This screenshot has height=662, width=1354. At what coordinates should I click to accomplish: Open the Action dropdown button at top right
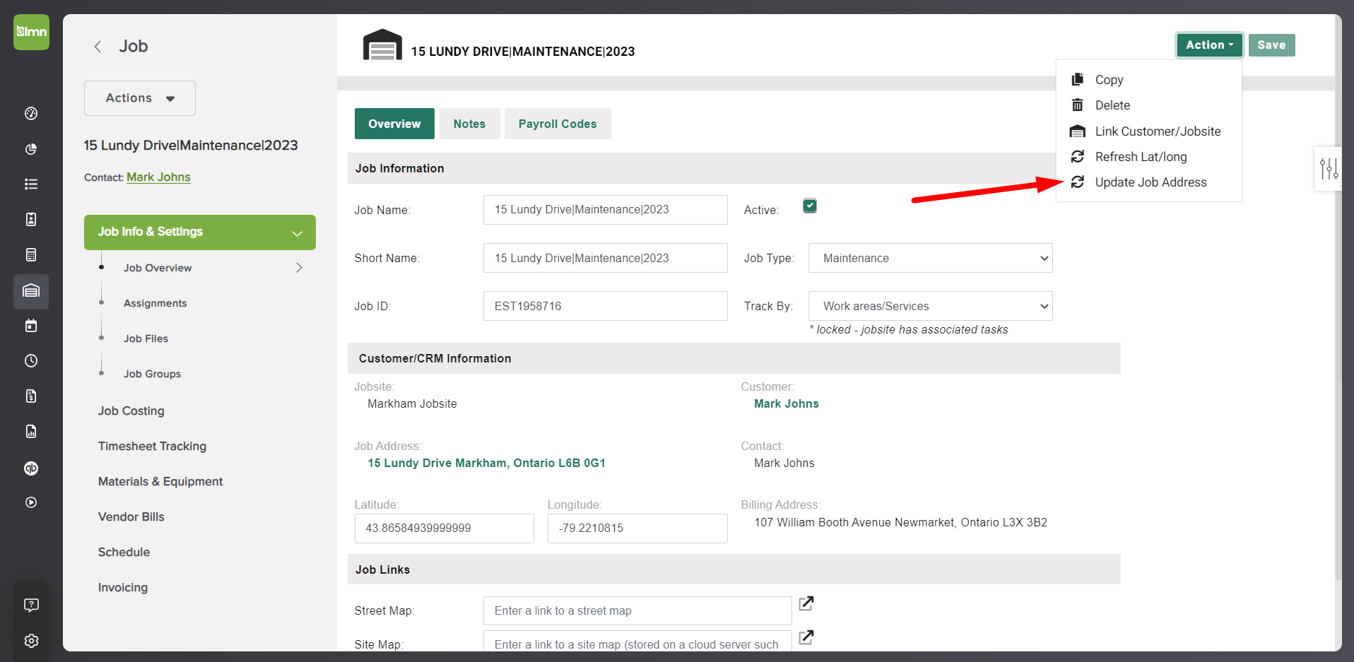pyautogui.click(x=1209, y=45)
